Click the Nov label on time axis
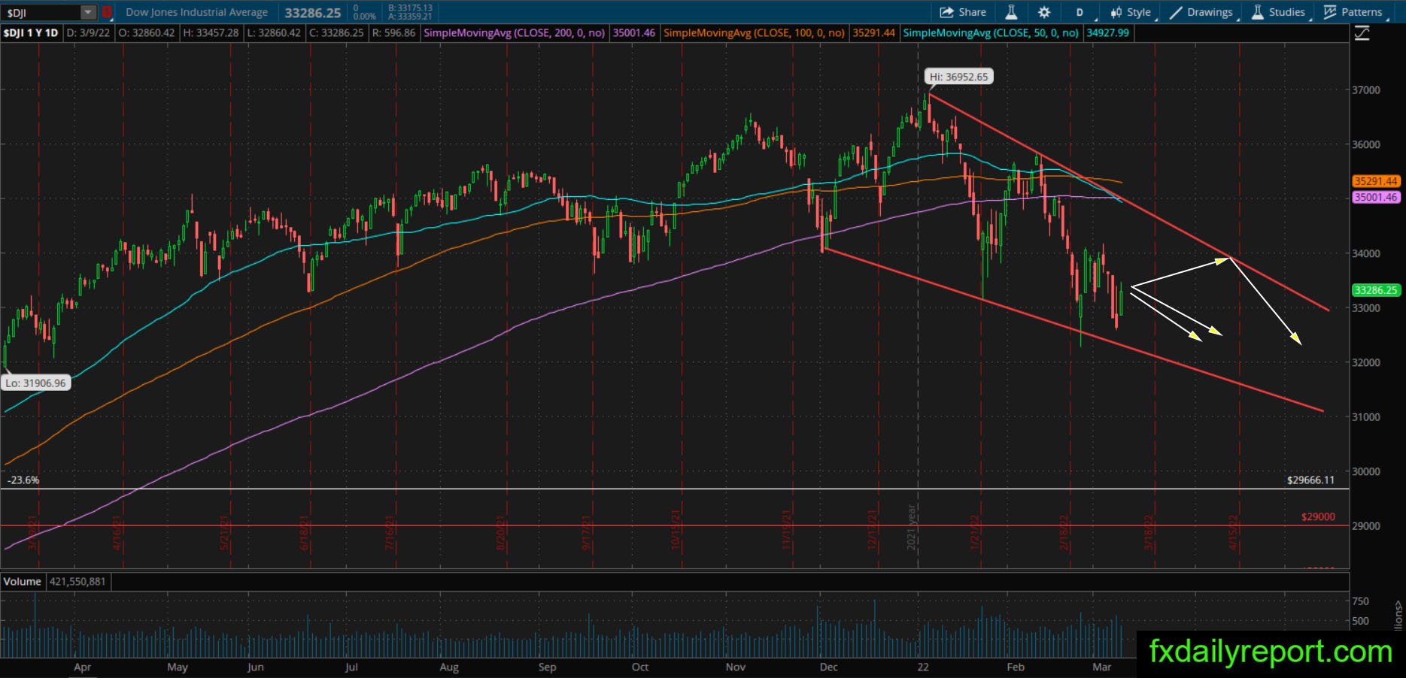 [x=736, y=667]
